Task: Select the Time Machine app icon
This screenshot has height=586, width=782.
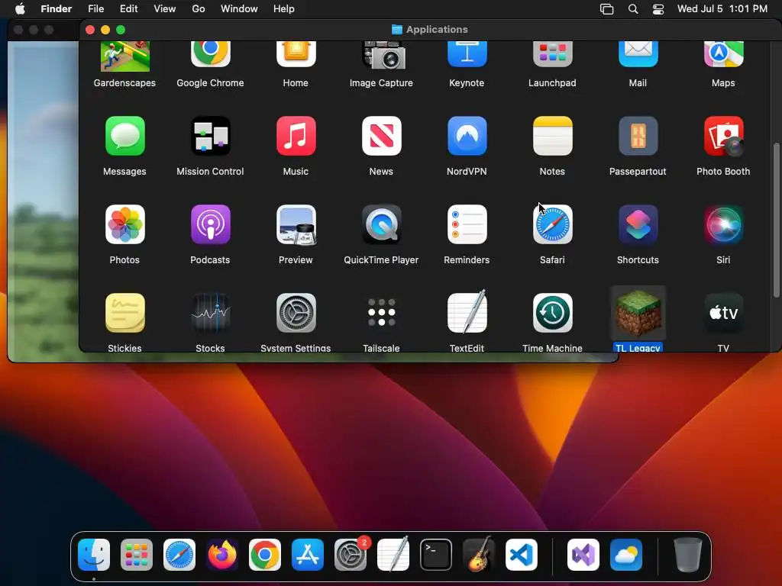Action: (x=552, y=313)
